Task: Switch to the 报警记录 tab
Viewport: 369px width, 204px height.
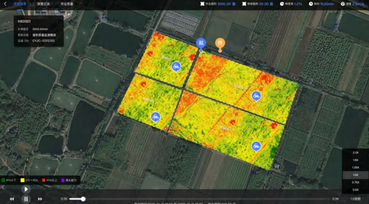Action: click(43, 4)
